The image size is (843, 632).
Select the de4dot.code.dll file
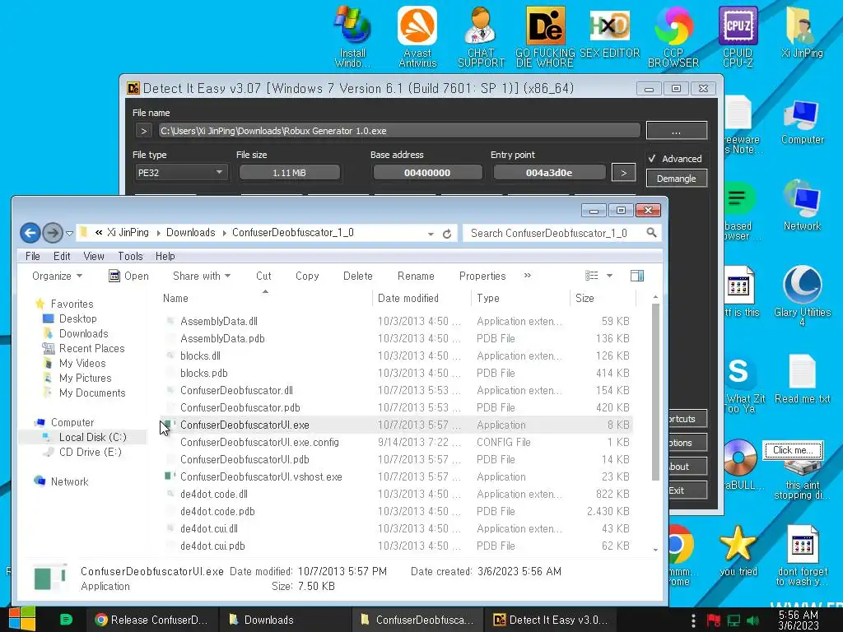click(x=398, y=494)
